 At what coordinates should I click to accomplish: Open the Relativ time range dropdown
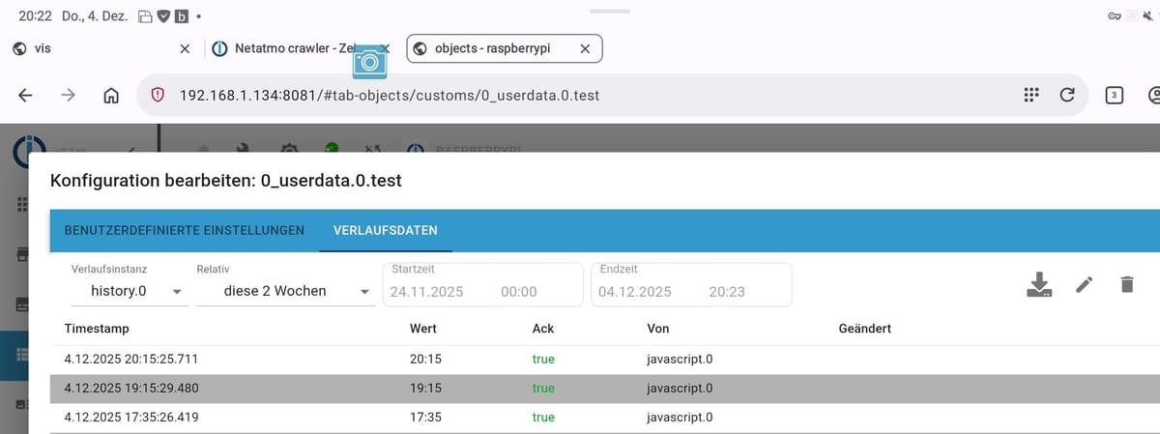point(284,291)
